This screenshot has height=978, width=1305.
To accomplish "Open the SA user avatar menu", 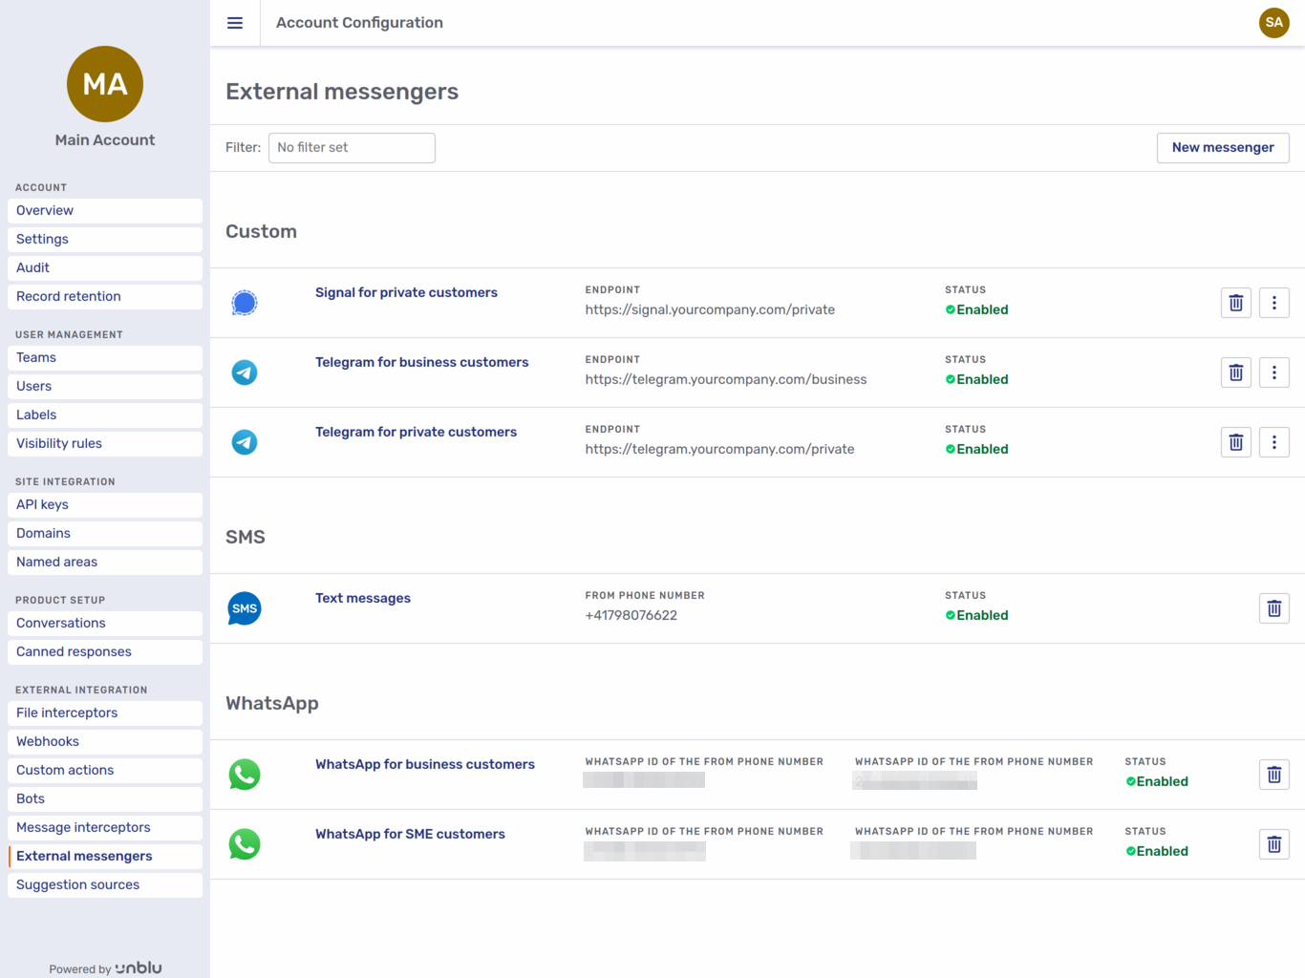I will coord(1274,22).
